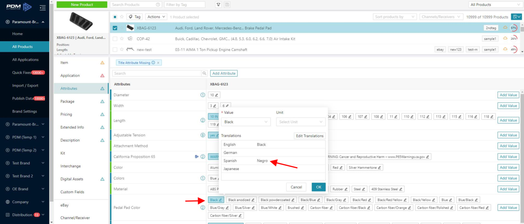Screen dimensions: 524x224
Task: Star the COP-42 product row
Action: pos(122,39)
